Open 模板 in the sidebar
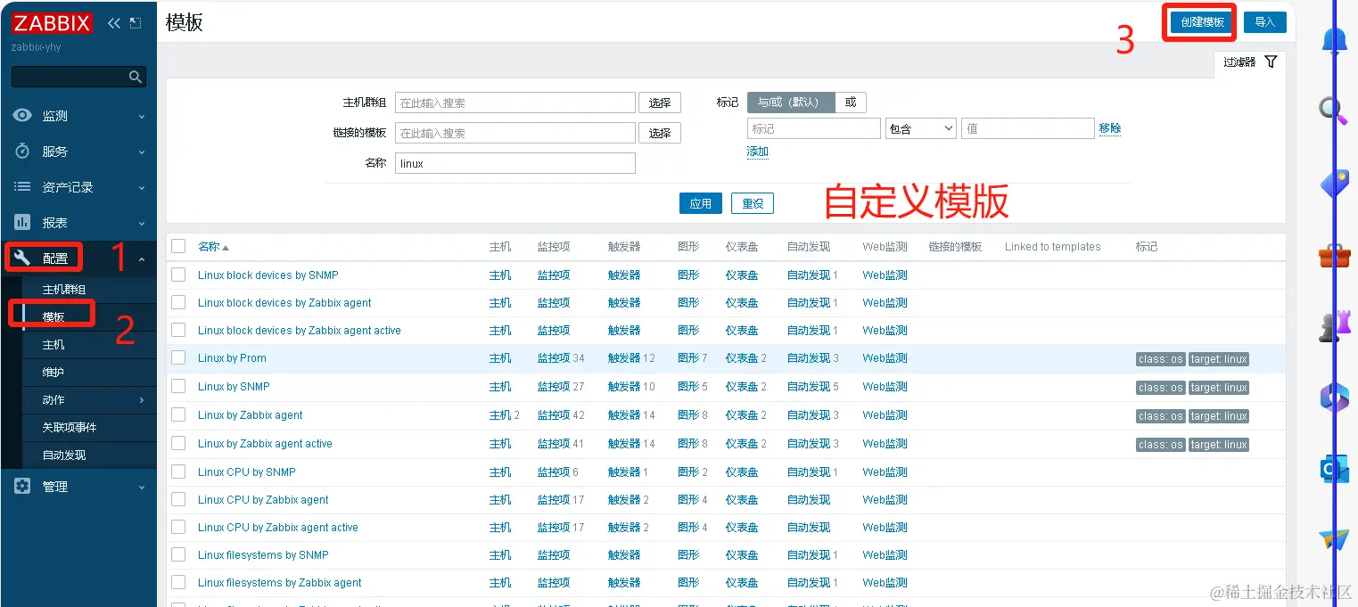Image resolution: width=1358 pixels, height=607 pixels. click(53, 316)
